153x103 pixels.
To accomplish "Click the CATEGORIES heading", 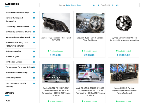I will (x=12, y=4).
